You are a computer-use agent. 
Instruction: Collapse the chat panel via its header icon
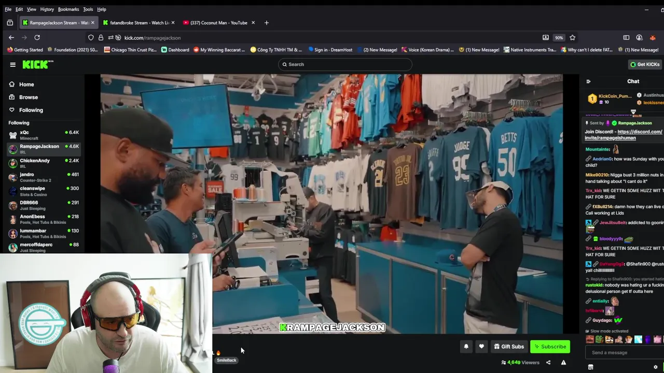588,81
